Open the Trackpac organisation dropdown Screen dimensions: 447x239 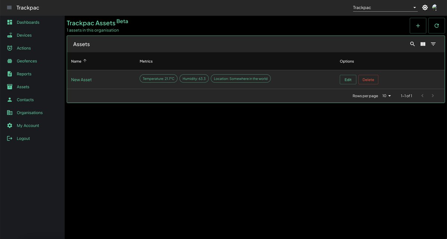pyautogui.click(x=385, y=7)
